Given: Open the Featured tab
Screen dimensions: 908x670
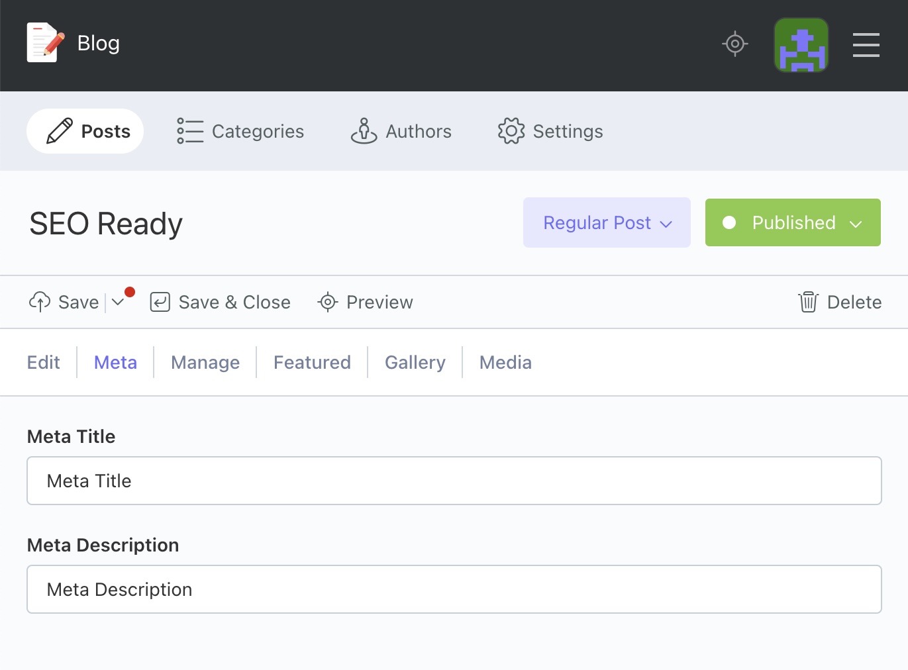Looking at the screenshot, I should 312,363.
